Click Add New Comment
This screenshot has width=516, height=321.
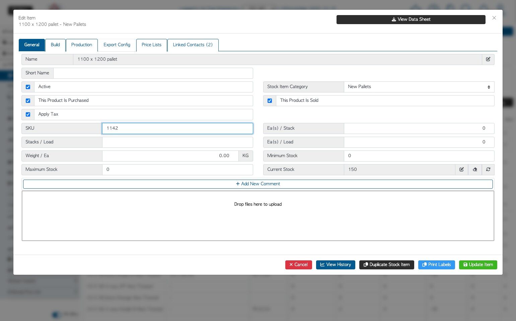pos(258,184)
